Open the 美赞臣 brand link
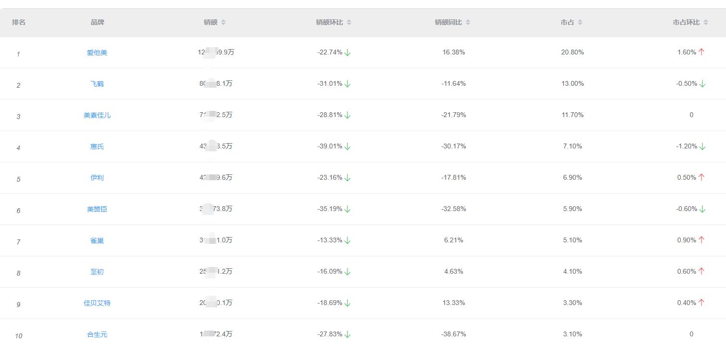Viewport: 726px width, 345px height. (97, 209)
